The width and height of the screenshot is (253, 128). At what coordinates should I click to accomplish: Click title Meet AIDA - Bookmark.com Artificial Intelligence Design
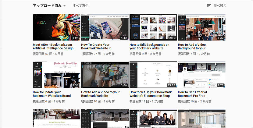coord(53,47)
